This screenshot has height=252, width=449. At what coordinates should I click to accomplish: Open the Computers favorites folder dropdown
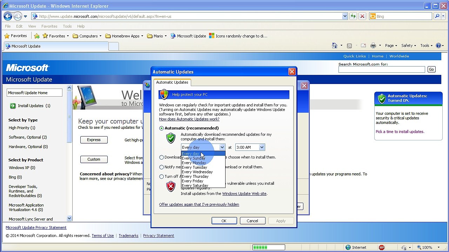click(100, 36)
